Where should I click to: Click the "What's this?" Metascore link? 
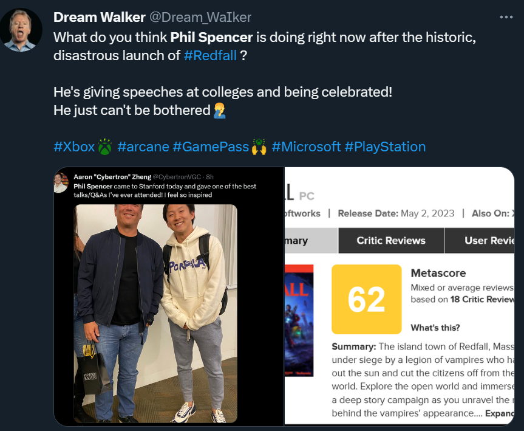[435, 328]
